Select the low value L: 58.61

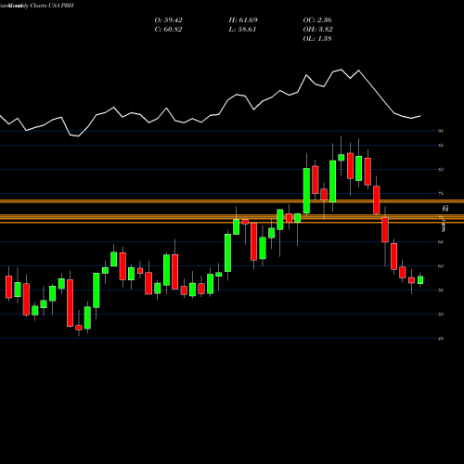point(242,30)
